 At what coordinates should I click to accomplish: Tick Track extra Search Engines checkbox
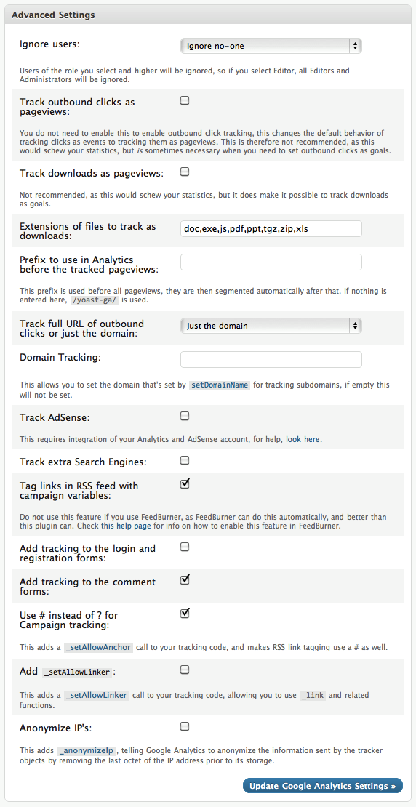[x=185, y=460]
